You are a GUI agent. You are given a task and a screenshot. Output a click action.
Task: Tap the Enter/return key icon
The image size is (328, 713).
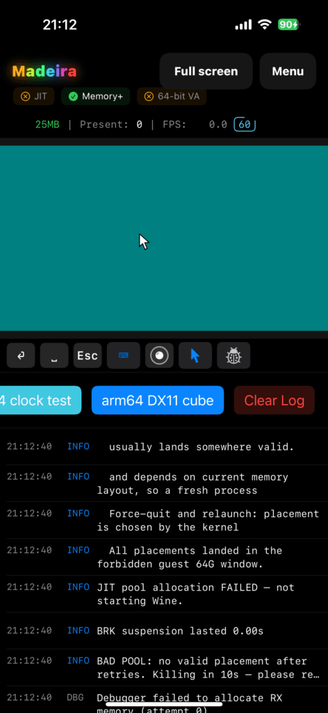[21, 355]
